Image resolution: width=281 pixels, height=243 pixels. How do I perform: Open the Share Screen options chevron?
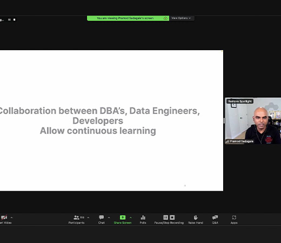tap(131, 218)
